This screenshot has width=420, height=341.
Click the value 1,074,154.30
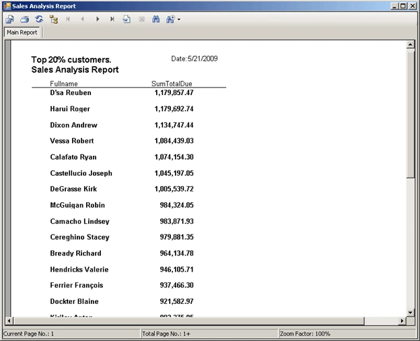tap(174, 157)
